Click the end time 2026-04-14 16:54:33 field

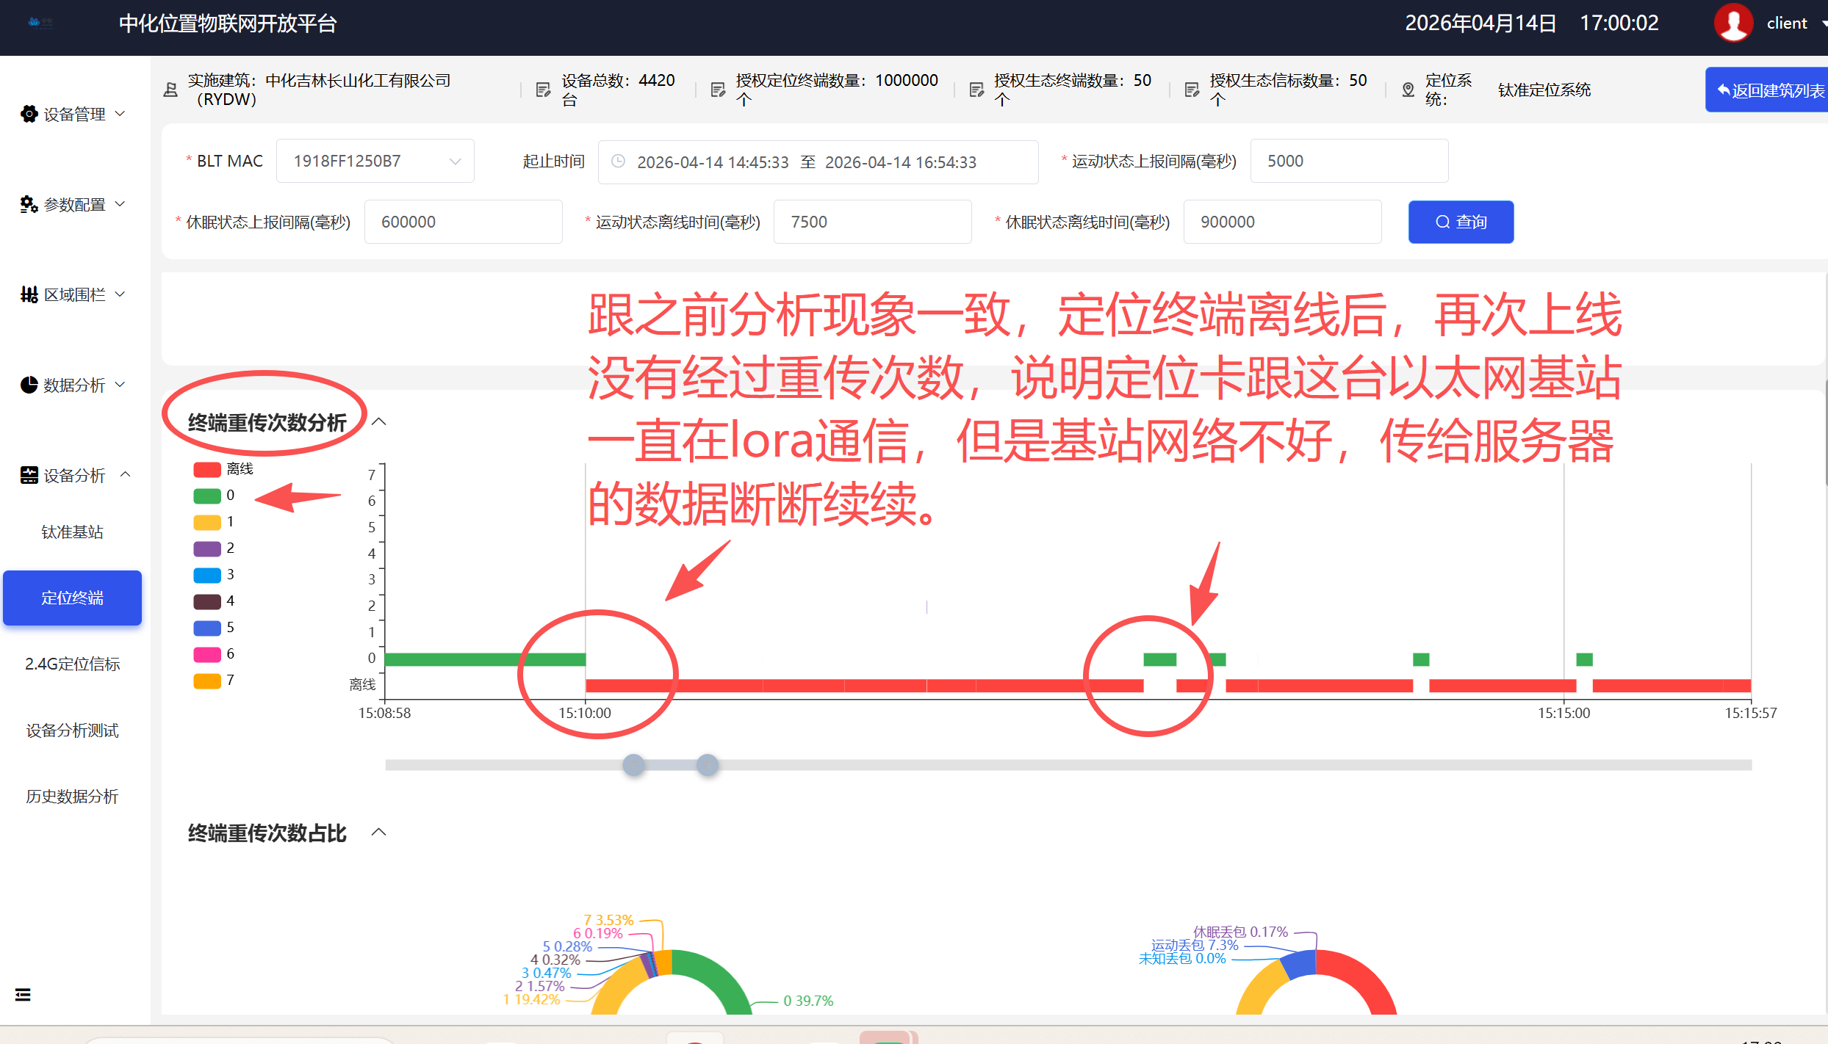(x=901, y=162)
